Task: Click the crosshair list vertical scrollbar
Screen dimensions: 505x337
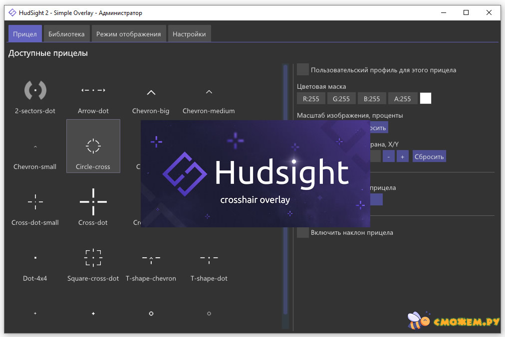Action: click(x=285, y=189)
